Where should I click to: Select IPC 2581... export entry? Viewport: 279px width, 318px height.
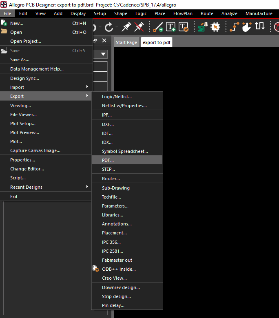[127, 251]
